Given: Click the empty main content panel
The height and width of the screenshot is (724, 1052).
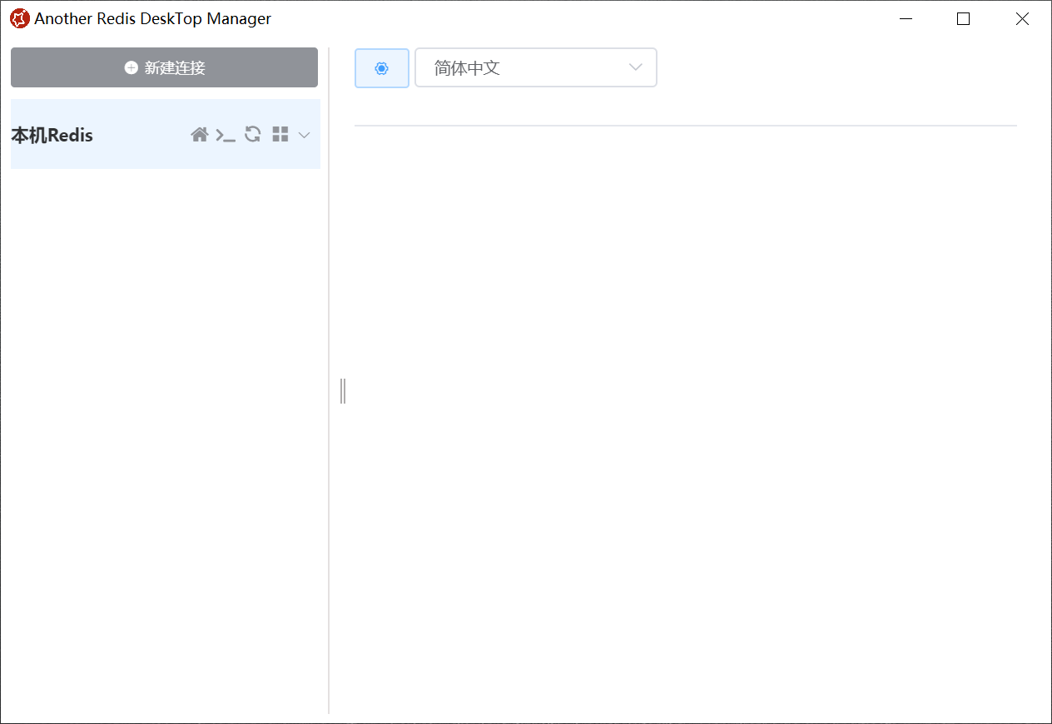Looking at the screenshot, I should 685,416.
